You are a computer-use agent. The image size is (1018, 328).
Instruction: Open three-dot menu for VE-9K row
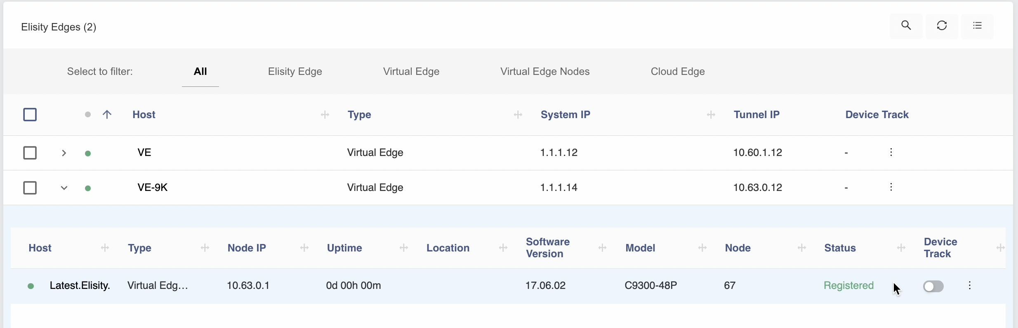[891, 187]
